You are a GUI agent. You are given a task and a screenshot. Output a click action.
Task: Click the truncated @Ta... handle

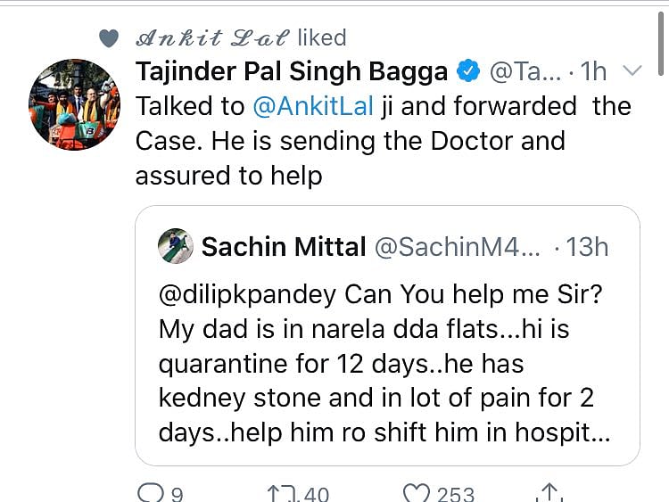tap(526, 70)
